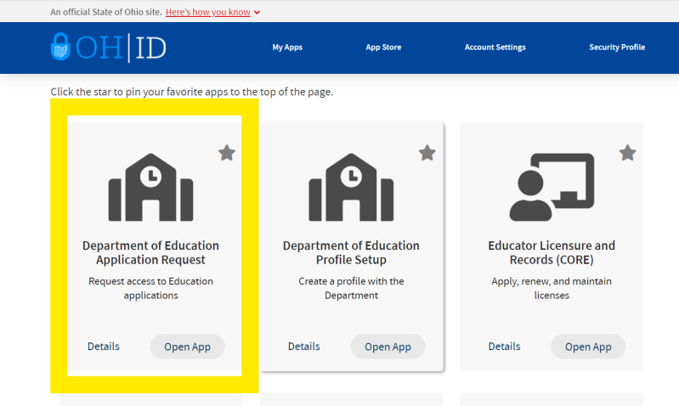Image resolution: width=679 pixels, height=406 pixels.
Task: Open Here's how you know link
Action: pyautogui.click(x=208, y=12)
